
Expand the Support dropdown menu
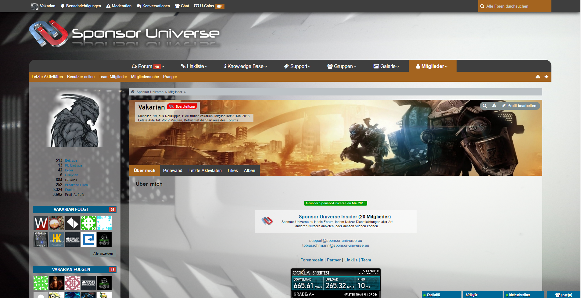click(x=297, y=66)
